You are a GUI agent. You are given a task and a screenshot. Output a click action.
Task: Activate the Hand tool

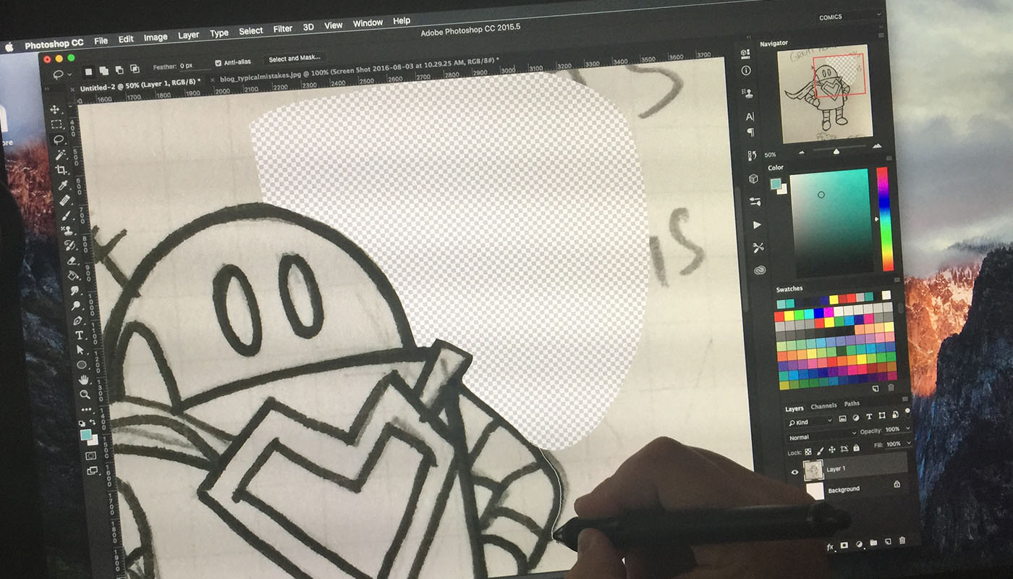tap(84, 379)
